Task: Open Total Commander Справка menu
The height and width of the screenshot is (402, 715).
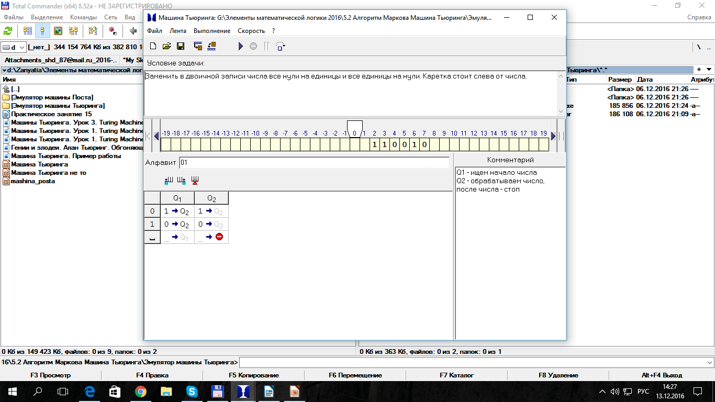Action: pyautogui.click(x=699, y=17)
